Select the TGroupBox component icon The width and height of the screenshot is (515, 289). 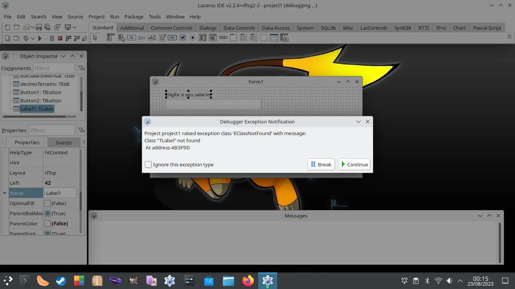pos(233,38)
